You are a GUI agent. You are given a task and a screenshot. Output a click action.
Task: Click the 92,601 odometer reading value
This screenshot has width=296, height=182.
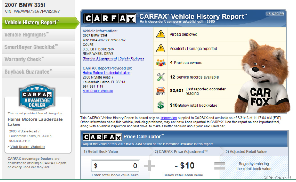point(177,91)
